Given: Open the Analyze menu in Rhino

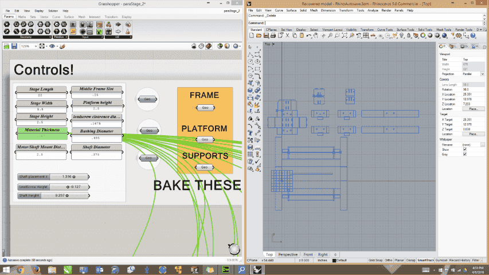Looking at the screenshot, I should [373, 10].
